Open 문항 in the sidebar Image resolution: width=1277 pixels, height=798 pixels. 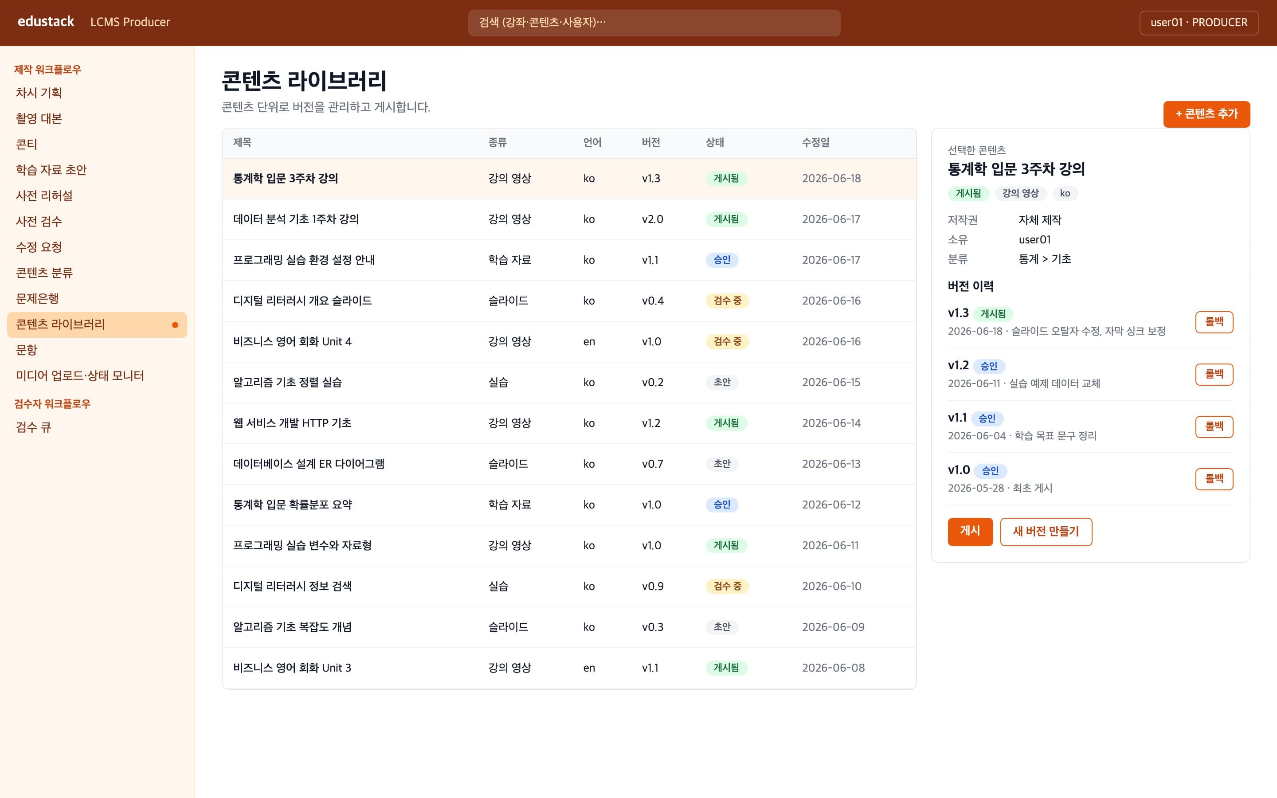point(97,350)
